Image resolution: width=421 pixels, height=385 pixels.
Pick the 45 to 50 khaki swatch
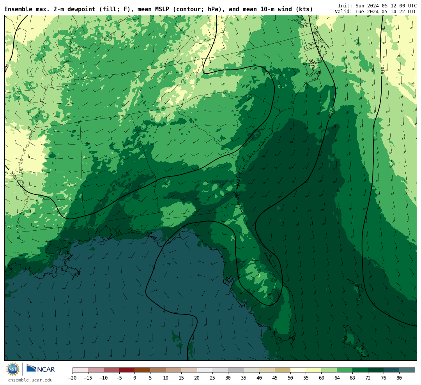[283, 370]
